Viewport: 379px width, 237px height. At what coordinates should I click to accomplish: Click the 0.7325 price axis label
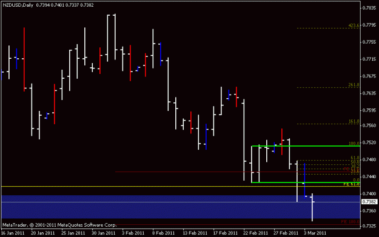(369, 226)
